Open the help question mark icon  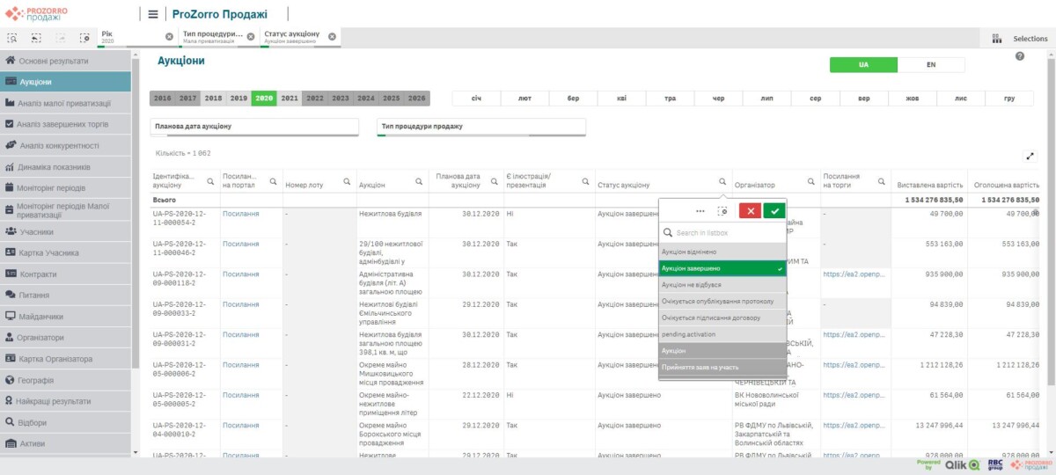(x=1020, y=56)
